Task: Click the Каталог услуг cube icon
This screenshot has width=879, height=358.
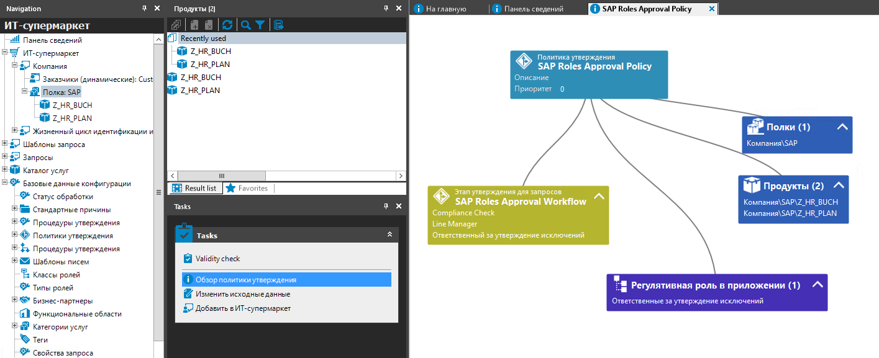Action: tap(15, 170)
